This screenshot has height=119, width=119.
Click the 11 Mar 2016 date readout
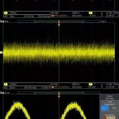(x=112, y=84)
